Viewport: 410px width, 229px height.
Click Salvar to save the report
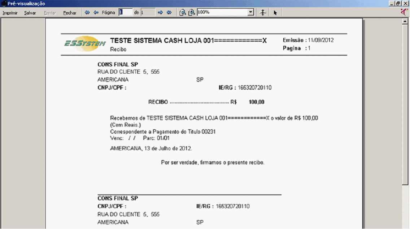point(30,13)
